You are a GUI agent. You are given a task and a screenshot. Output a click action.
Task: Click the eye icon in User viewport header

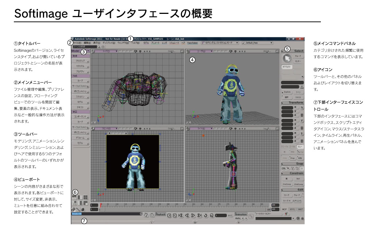235,51
